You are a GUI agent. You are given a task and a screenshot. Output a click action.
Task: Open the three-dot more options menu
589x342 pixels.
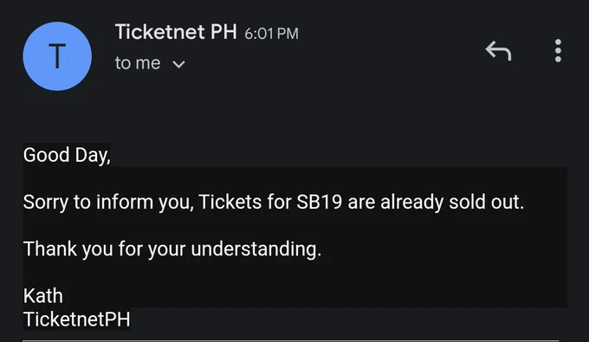coord(558,51)
